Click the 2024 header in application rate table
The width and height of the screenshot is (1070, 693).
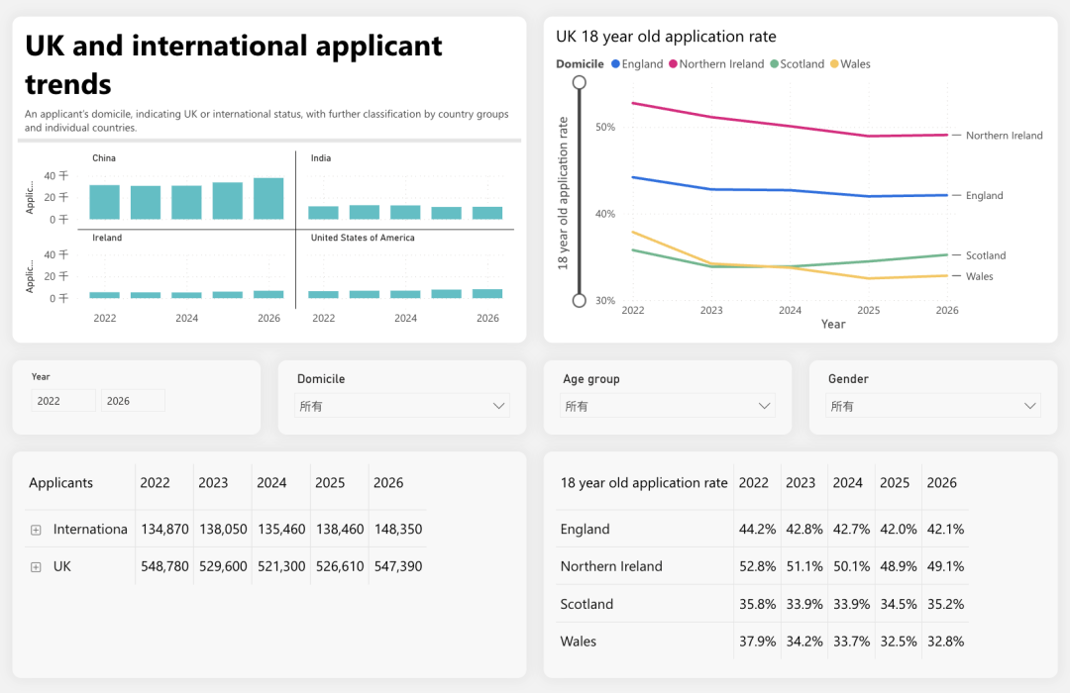(847, 483)
